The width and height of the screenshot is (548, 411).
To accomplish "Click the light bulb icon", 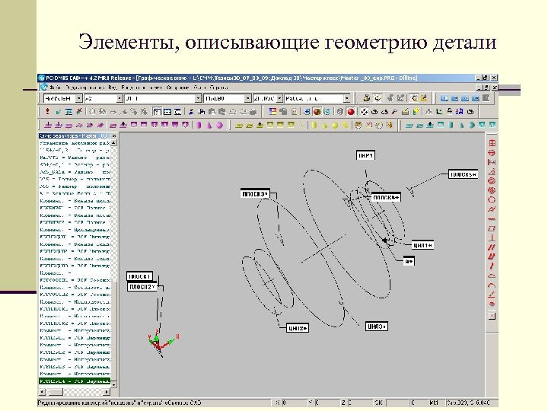I will coord(416,112).
